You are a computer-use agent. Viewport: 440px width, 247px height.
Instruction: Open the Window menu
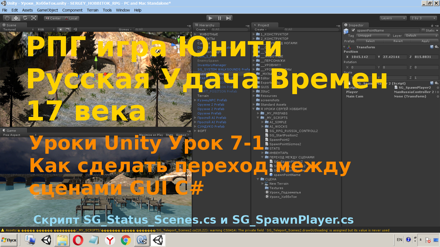[x=123, y=10]
